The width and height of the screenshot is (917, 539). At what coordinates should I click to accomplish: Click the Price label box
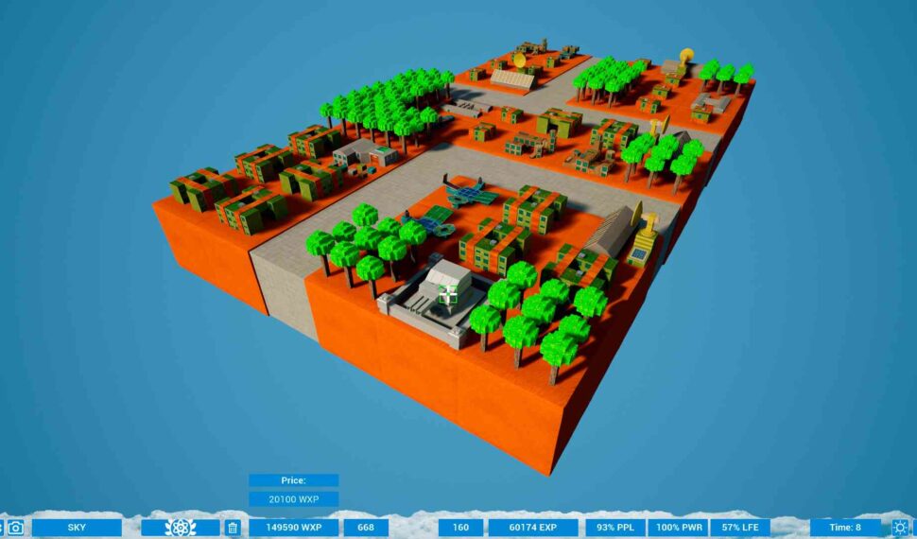click(x=293, y=480)
